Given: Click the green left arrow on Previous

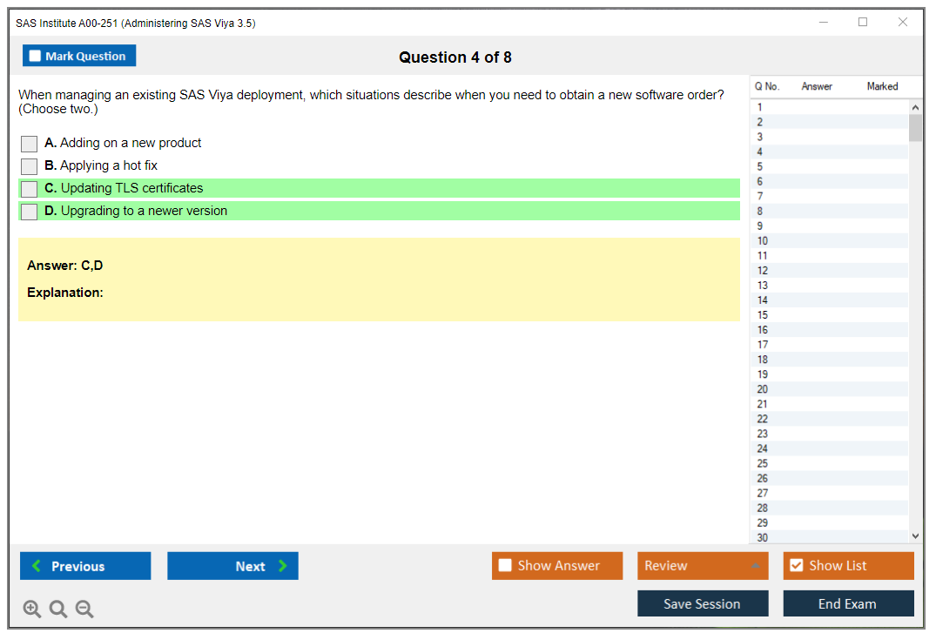Looking at the screenshot, I should click(x=37, y=566).
